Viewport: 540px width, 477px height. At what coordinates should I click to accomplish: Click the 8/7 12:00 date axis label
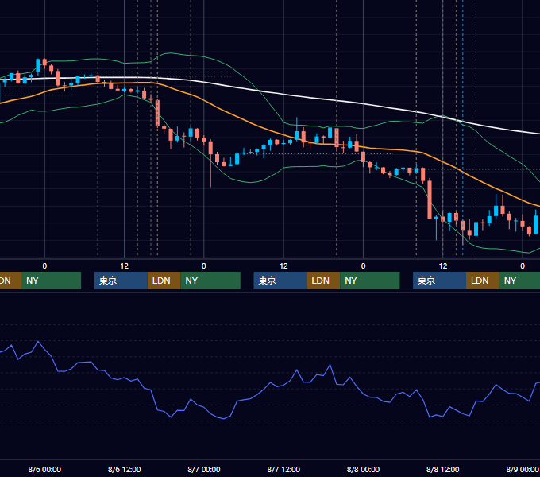coord(283,469)
